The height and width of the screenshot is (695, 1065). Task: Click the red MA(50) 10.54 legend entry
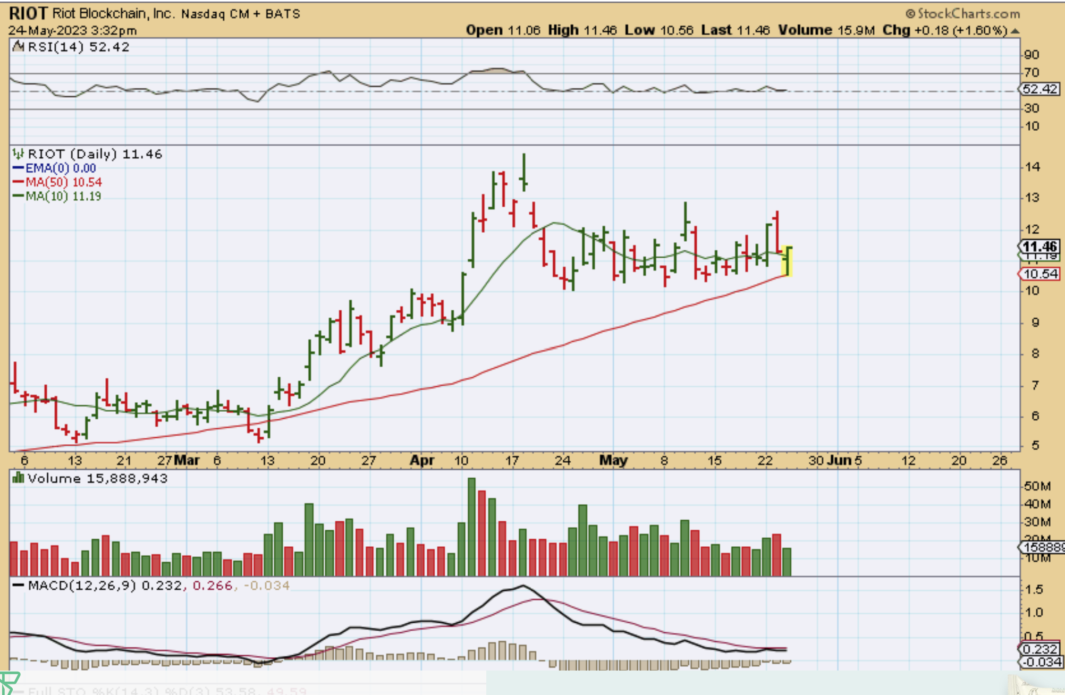[63, 182]
